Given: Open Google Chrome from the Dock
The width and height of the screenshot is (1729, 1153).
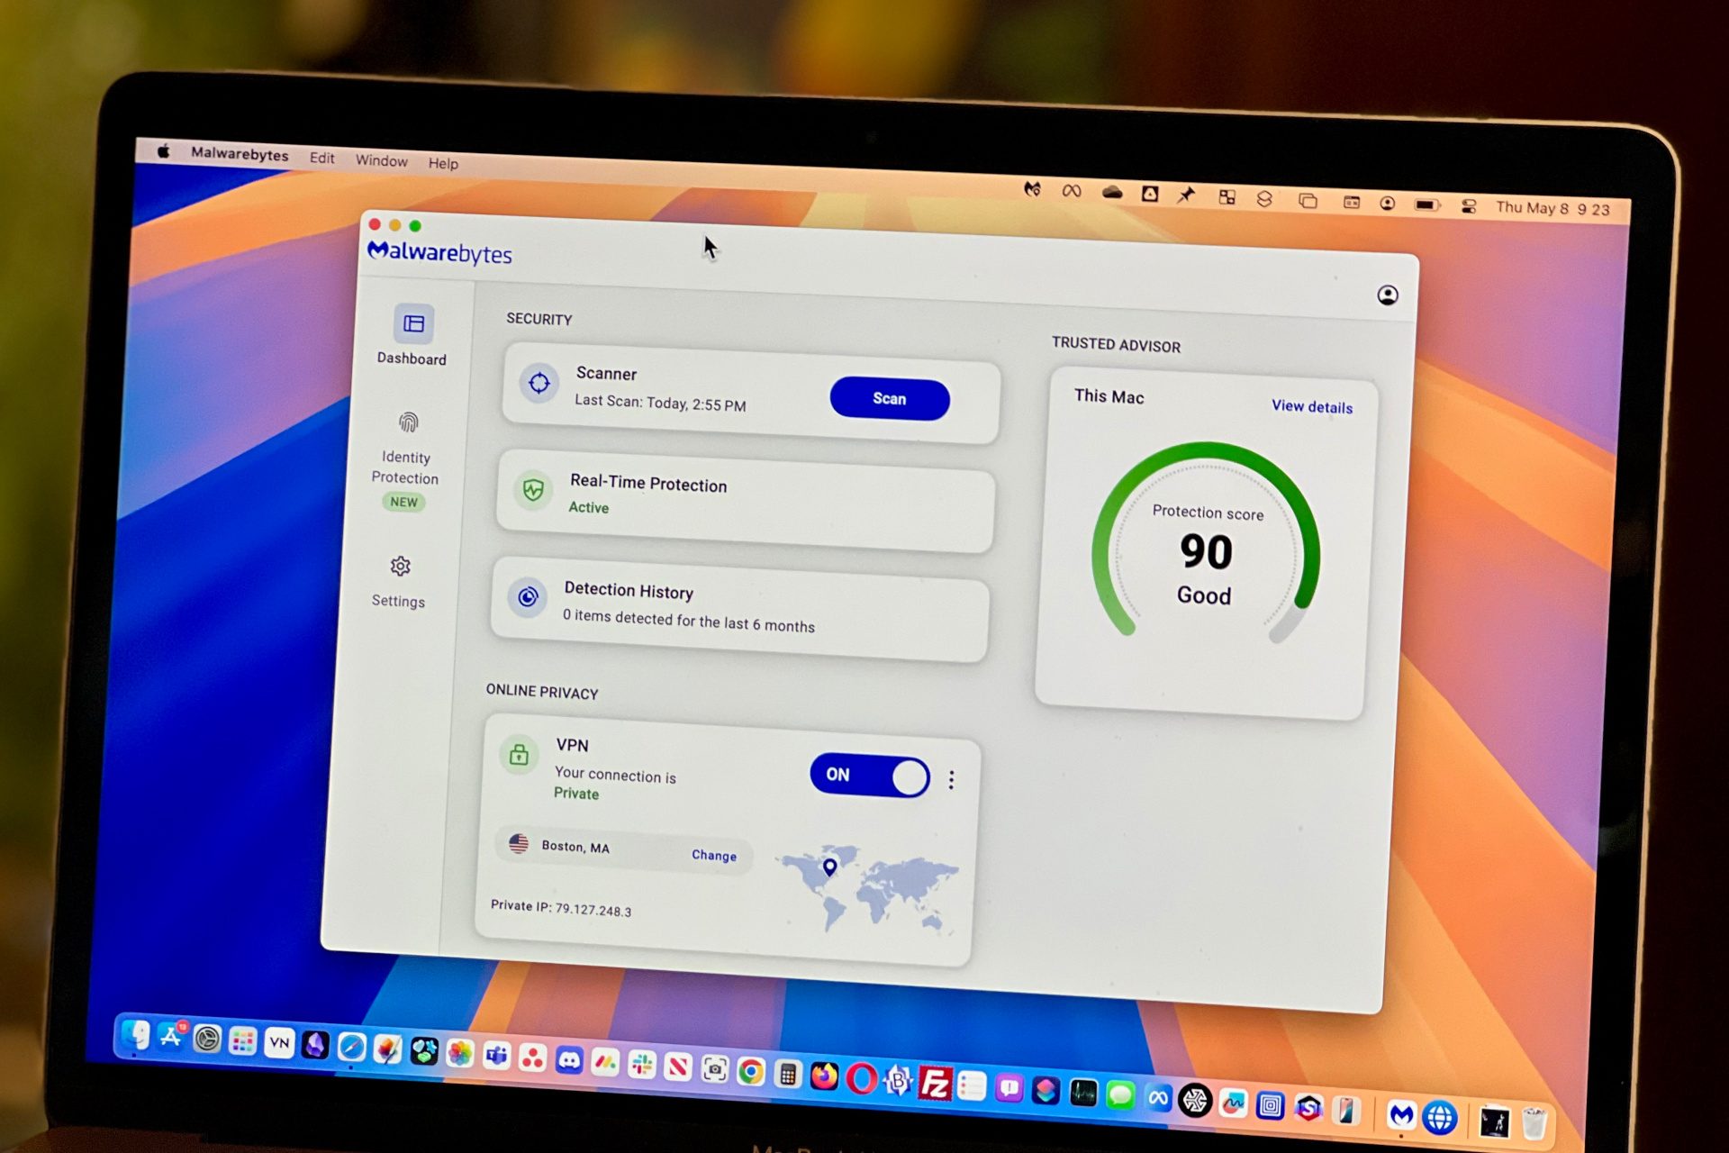Looking at the screenshot, I should click(751, 1071).
